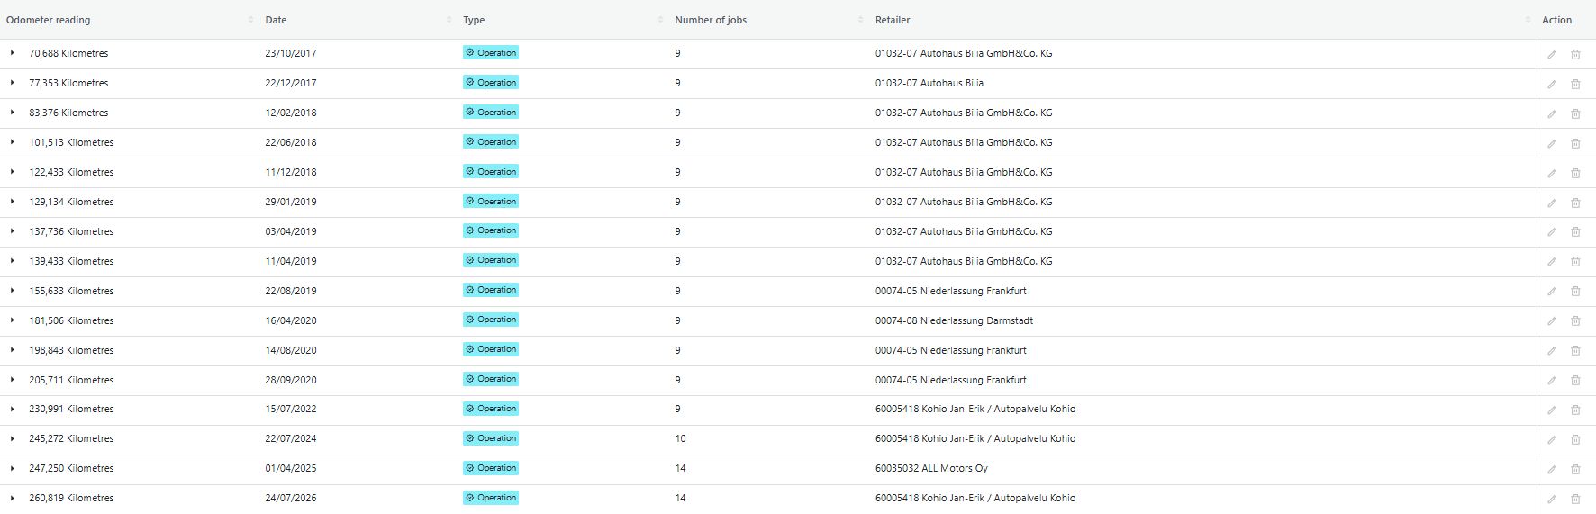
Task: Select date 11/12/2018
Action: (x=291, y=172)
